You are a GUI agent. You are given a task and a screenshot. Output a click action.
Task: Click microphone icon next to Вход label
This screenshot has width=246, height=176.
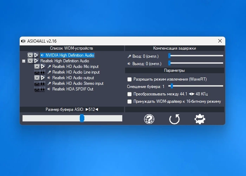tap(129, 56)
